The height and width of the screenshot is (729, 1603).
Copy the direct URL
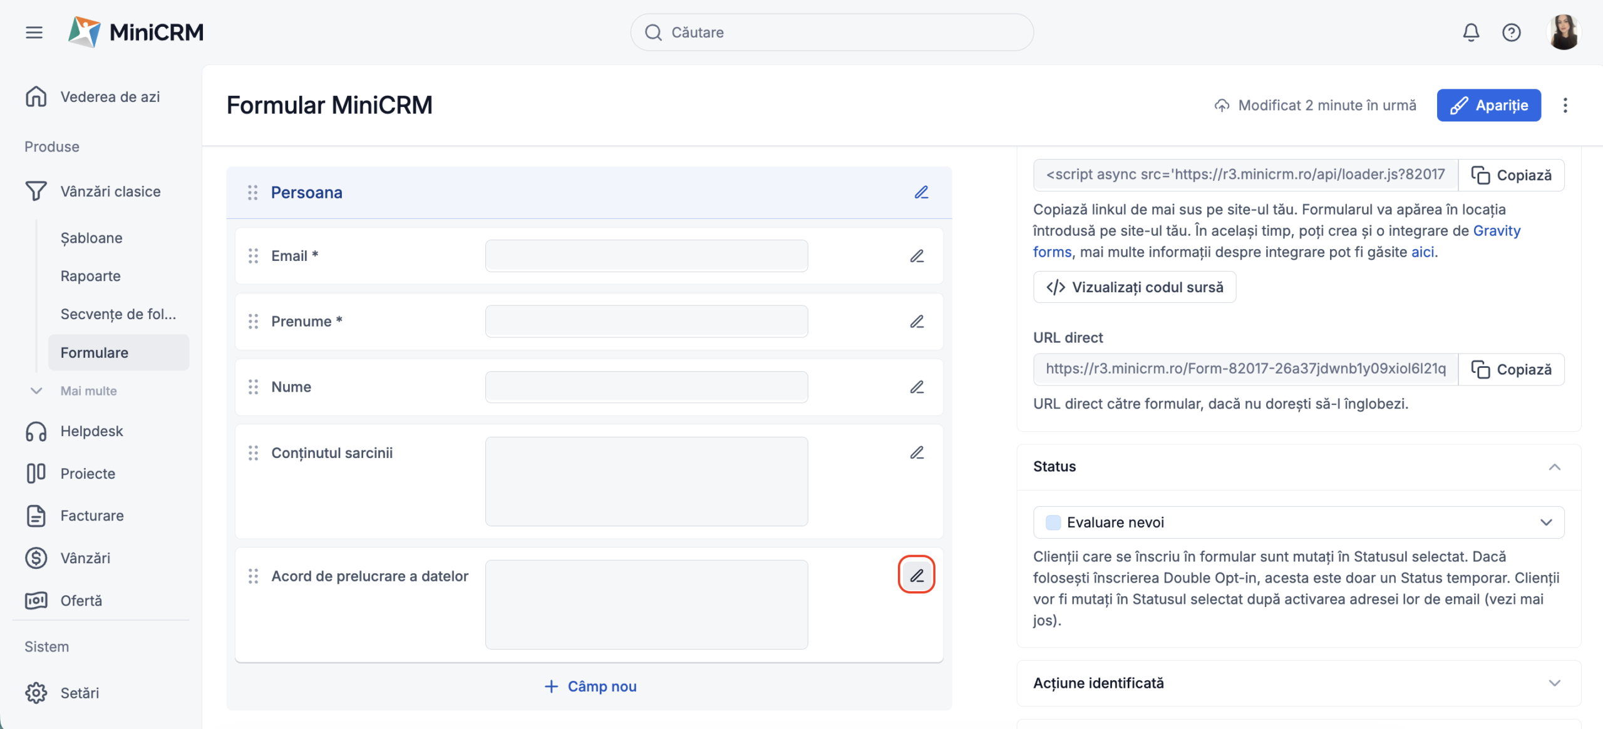click(1511, 369)
